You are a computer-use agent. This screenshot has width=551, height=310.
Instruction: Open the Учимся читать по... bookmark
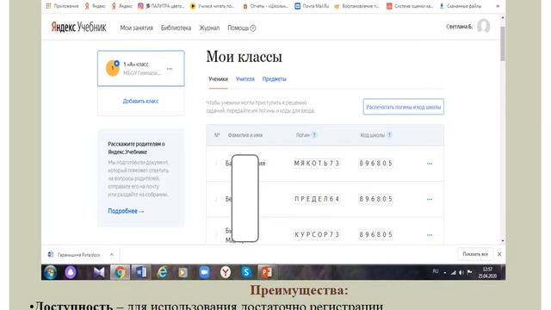coord(213,6)
